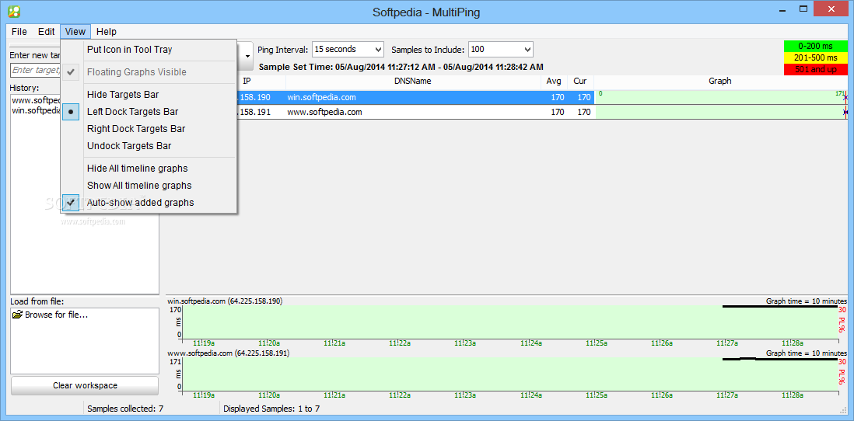Click the www.softpedia.com timeline graph area
854x421 pixels.
pyautogui.click(x=509, y=374)
